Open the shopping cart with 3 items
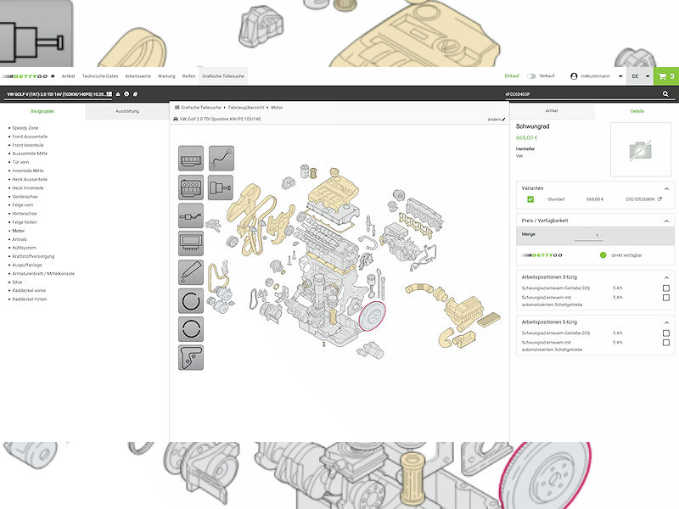The height and width of the screenshot is (509, 679). click(x=666, y=76)
